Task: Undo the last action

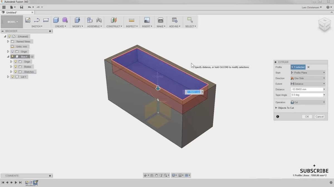Action: (x=29, y=7)
